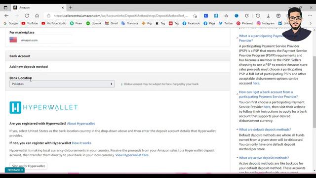This screenshot has width=316, height=178.
Task: Open the FEEDBACK tab
Action: (13, 170)
